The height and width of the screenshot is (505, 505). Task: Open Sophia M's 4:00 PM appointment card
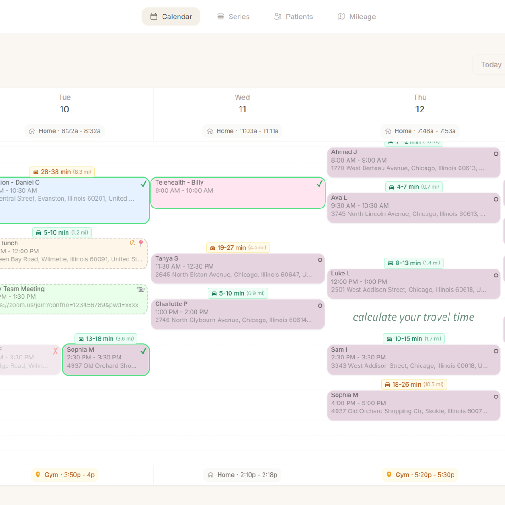[x=413, y=403]
